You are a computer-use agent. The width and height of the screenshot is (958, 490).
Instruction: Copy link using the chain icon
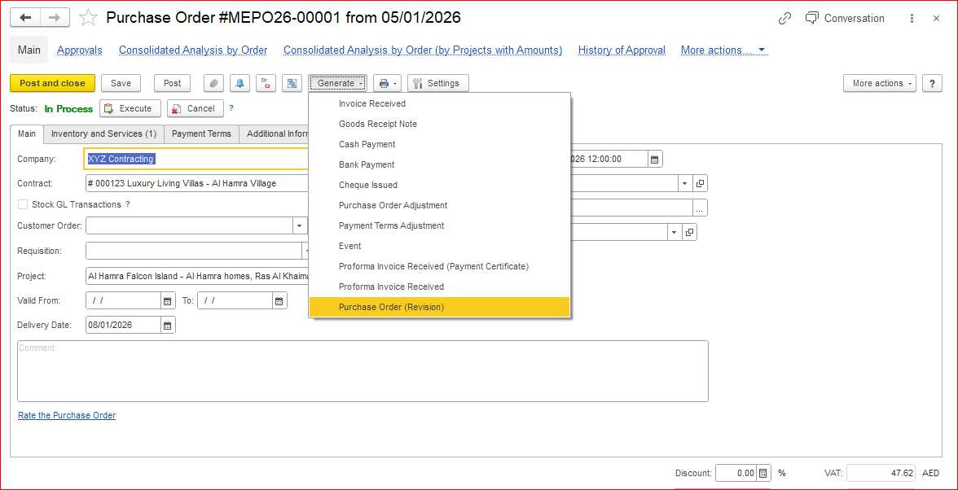[784, 18]
